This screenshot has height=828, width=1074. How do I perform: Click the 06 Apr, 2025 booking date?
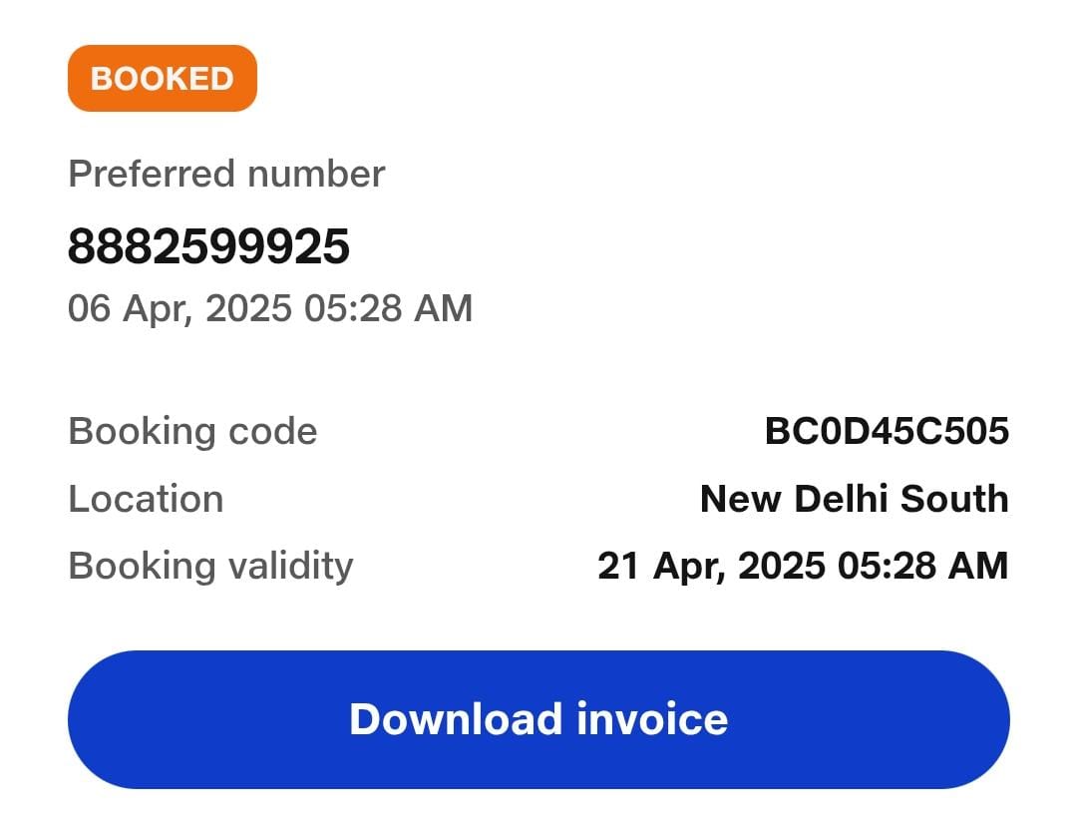click(x=179, y=308)
